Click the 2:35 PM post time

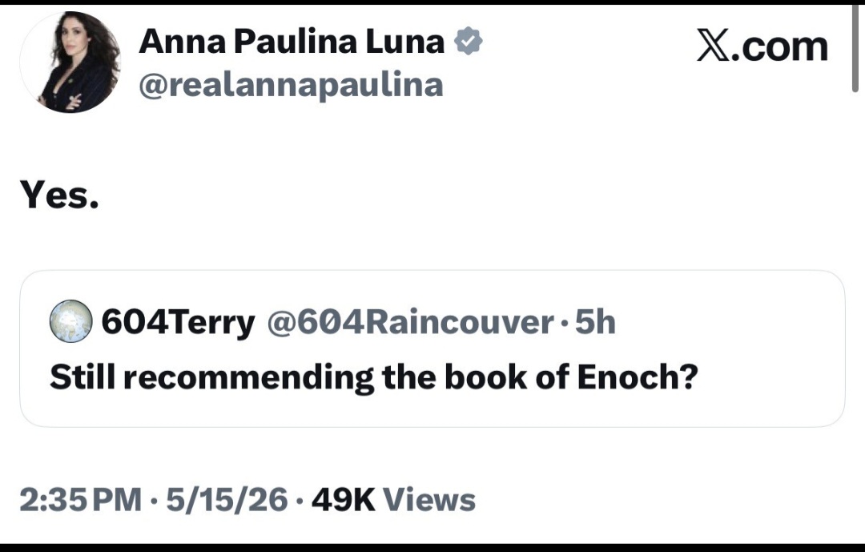pos(81,500)
